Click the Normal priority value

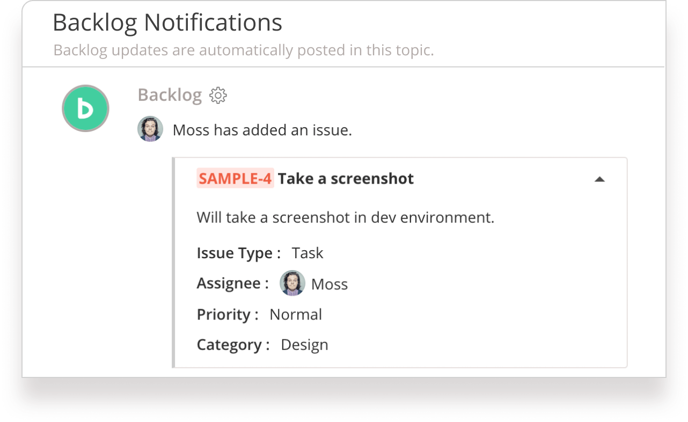coord(296,314)
